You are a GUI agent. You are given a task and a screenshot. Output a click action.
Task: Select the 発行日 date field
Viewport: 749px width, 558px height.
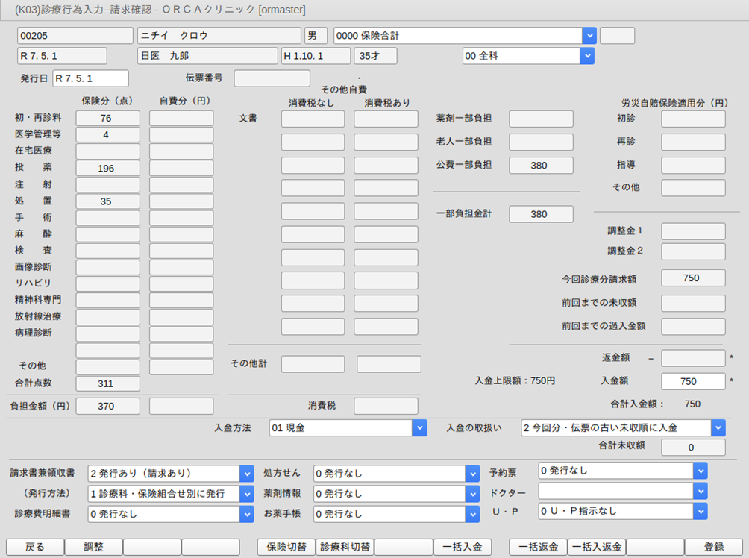[x=90, y=78]
